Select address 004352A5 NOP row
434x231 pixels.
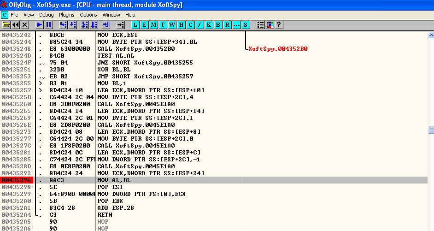pyautogui.click(x=16, y=222)
